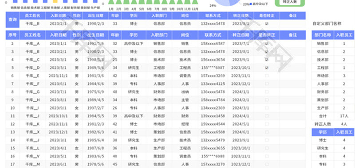Click the 24% label near the pie chart
The width and height of the screenshot is (355, 168).
coord(213,5)
